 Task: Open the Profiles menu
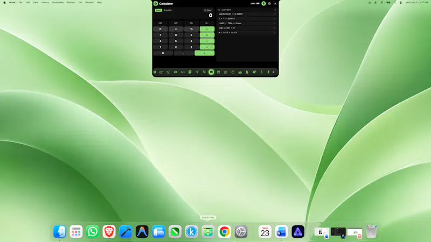click(71, 3)
